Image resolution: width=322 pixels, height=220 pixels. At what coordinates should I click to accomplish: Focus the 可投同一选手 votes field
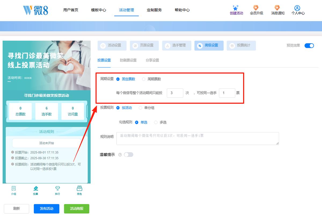click(227, 93)
